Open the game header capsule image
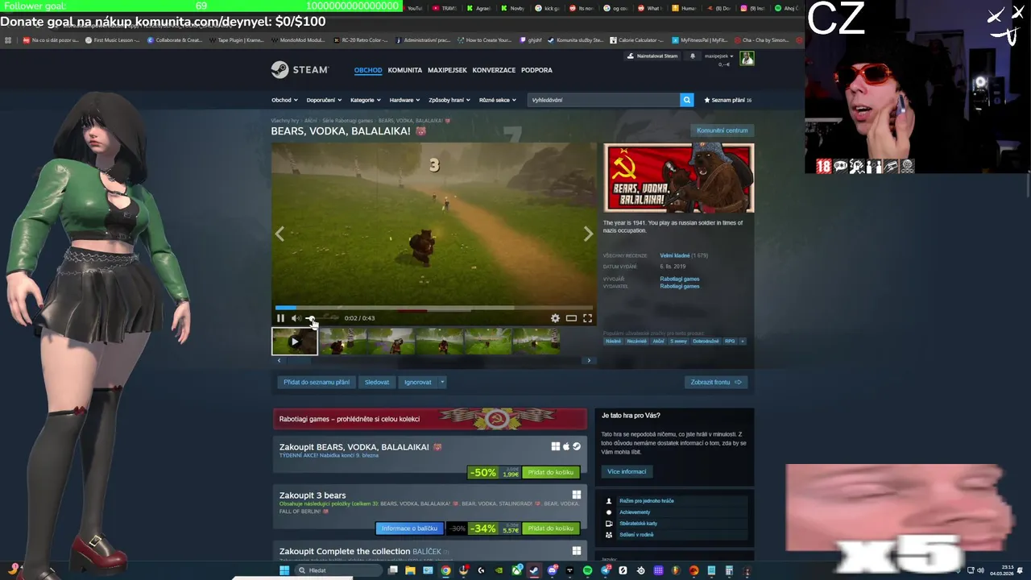 point(679,178)
